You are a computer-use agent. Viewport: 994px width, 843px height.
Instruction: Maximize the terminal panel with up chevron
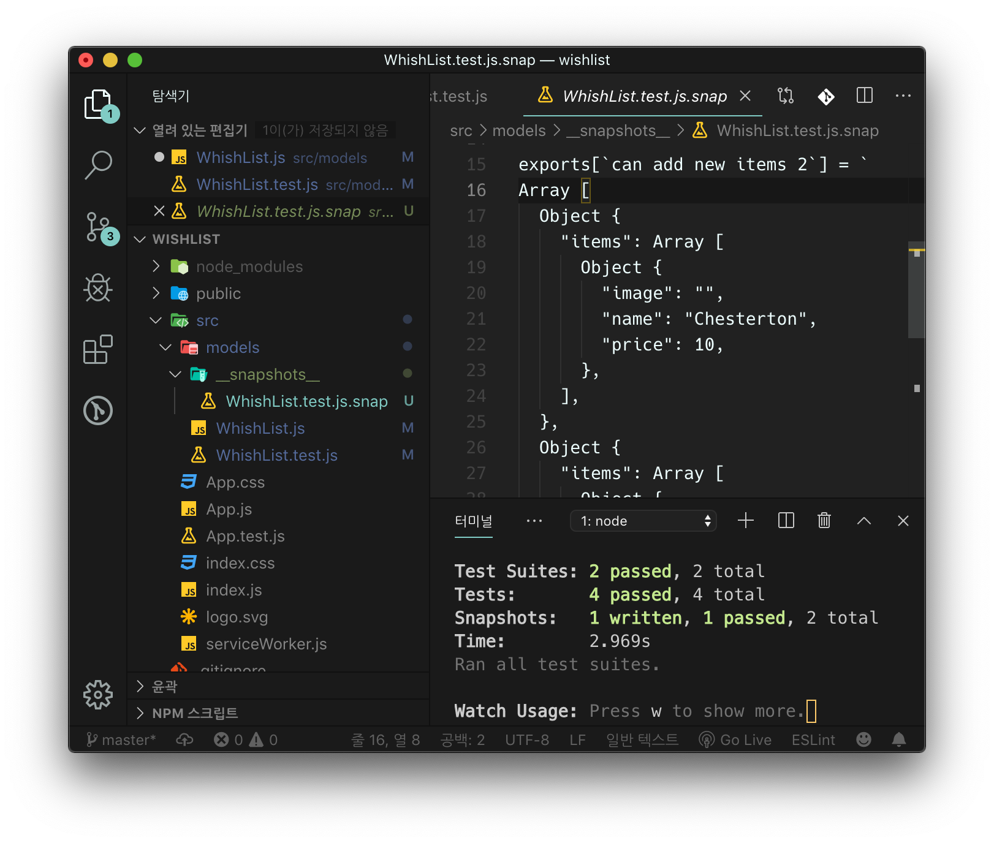[864, 521]
